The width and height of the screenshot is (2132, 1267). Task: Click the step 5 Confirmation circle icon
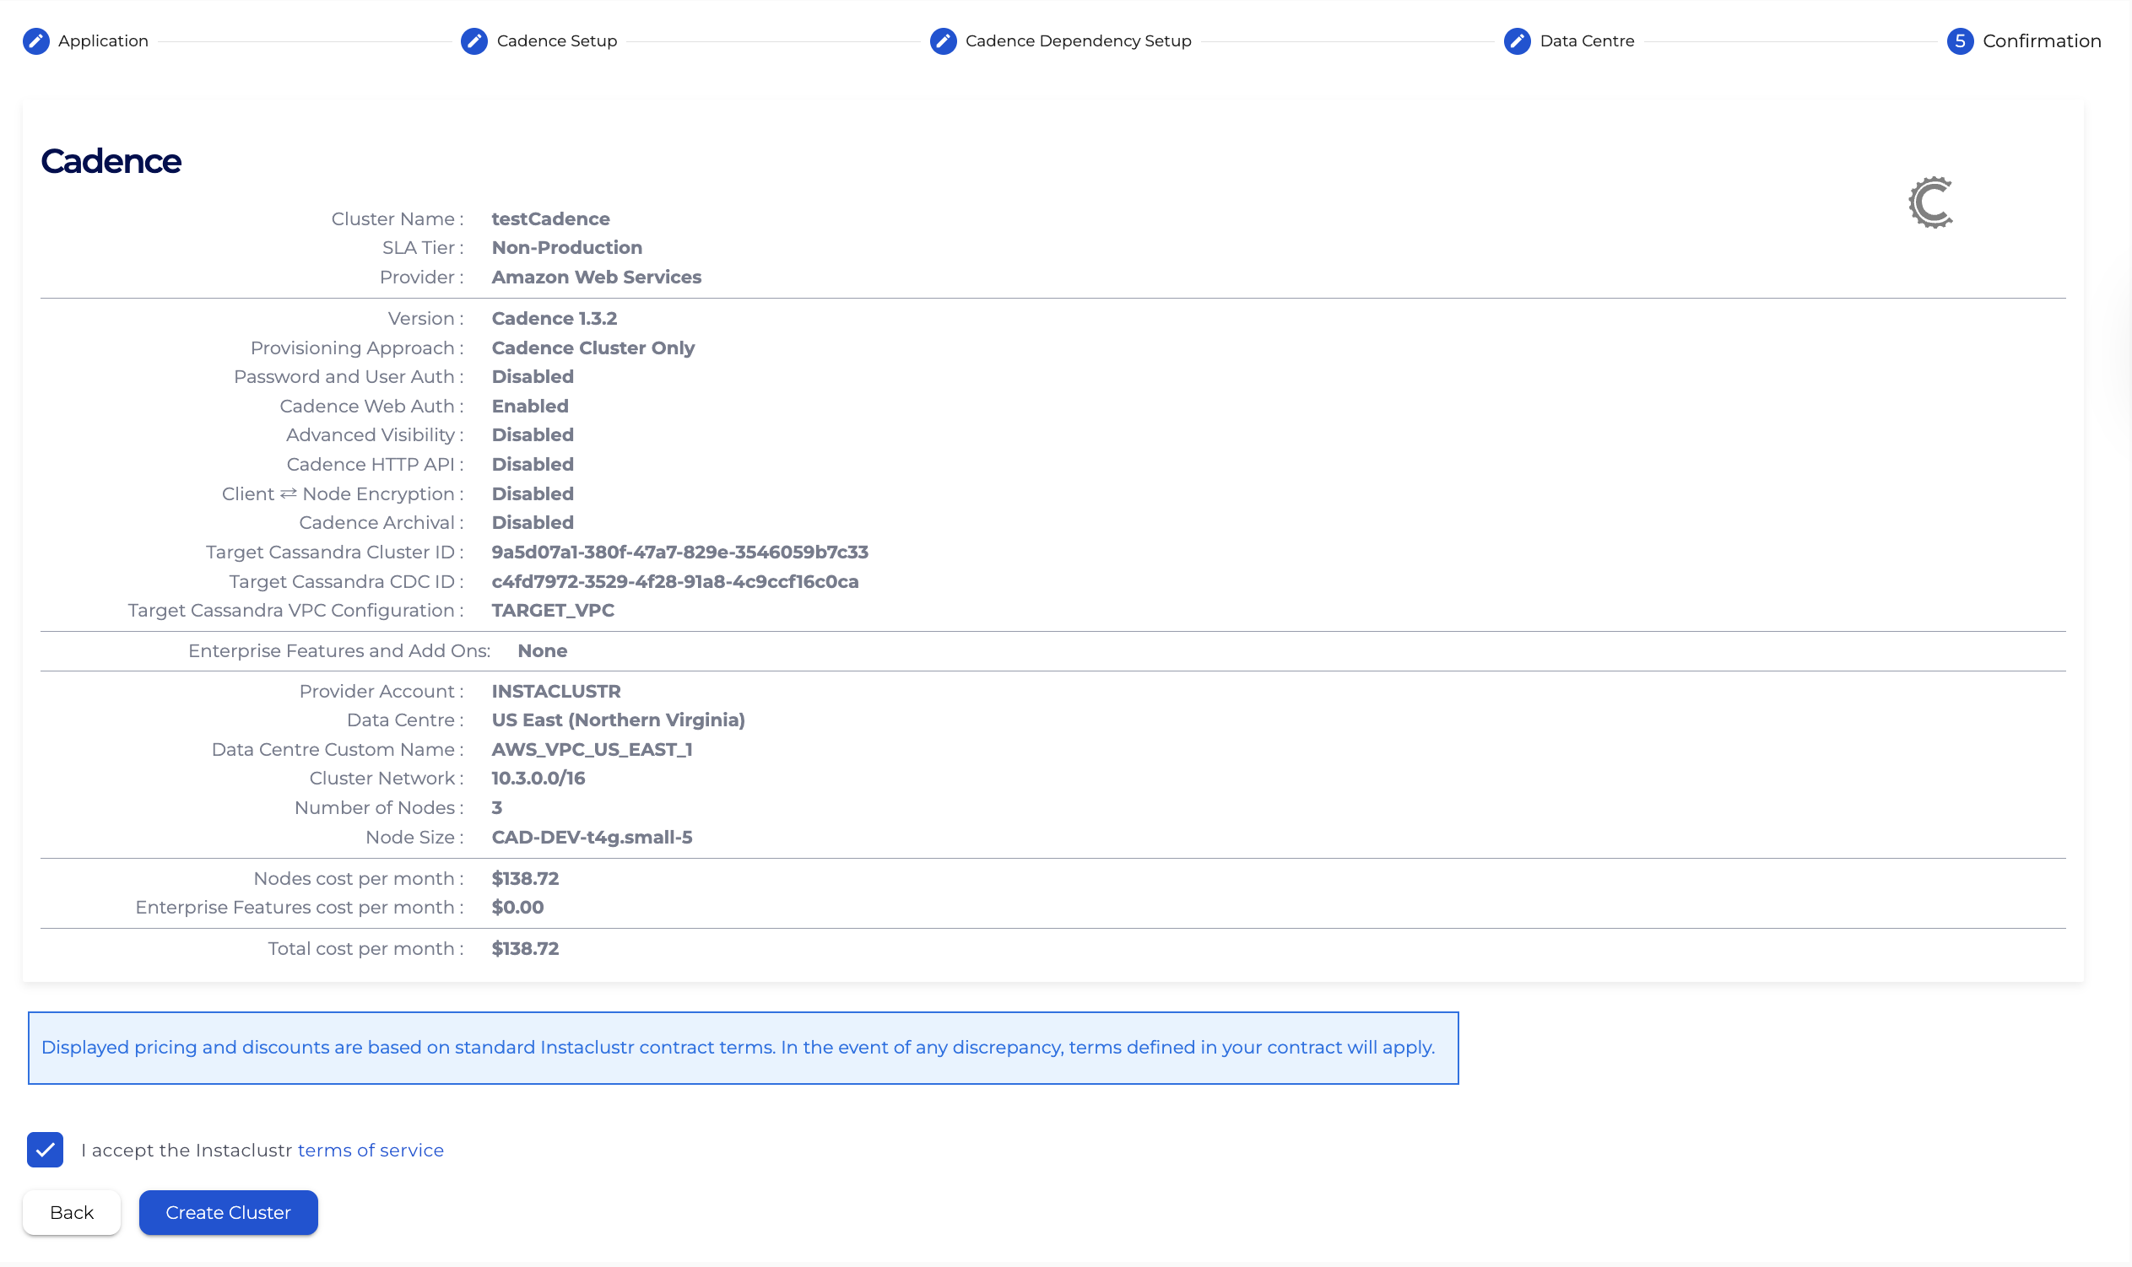[1960, 41]
